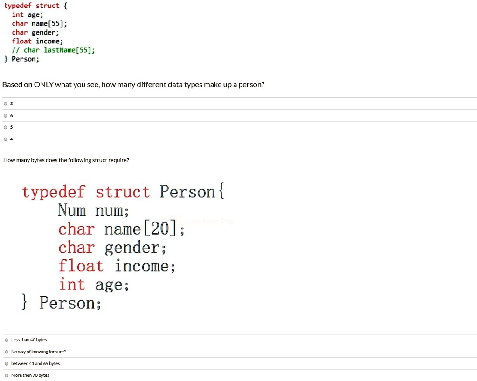The image size is (477, 381).
Task: Mark answer 4 as selected
Action: (5, 139)
